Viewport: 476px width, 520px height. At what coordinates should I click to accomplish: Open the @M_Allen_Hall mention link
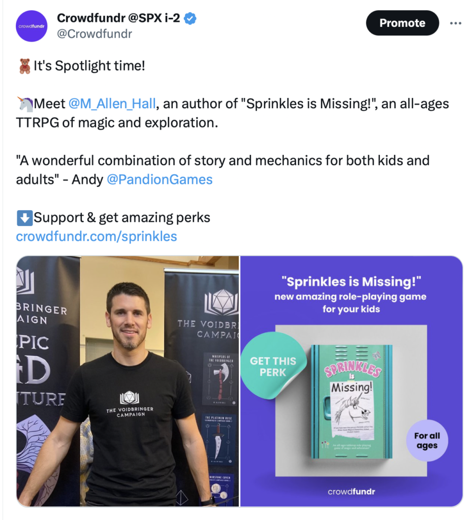coord(112,104)
